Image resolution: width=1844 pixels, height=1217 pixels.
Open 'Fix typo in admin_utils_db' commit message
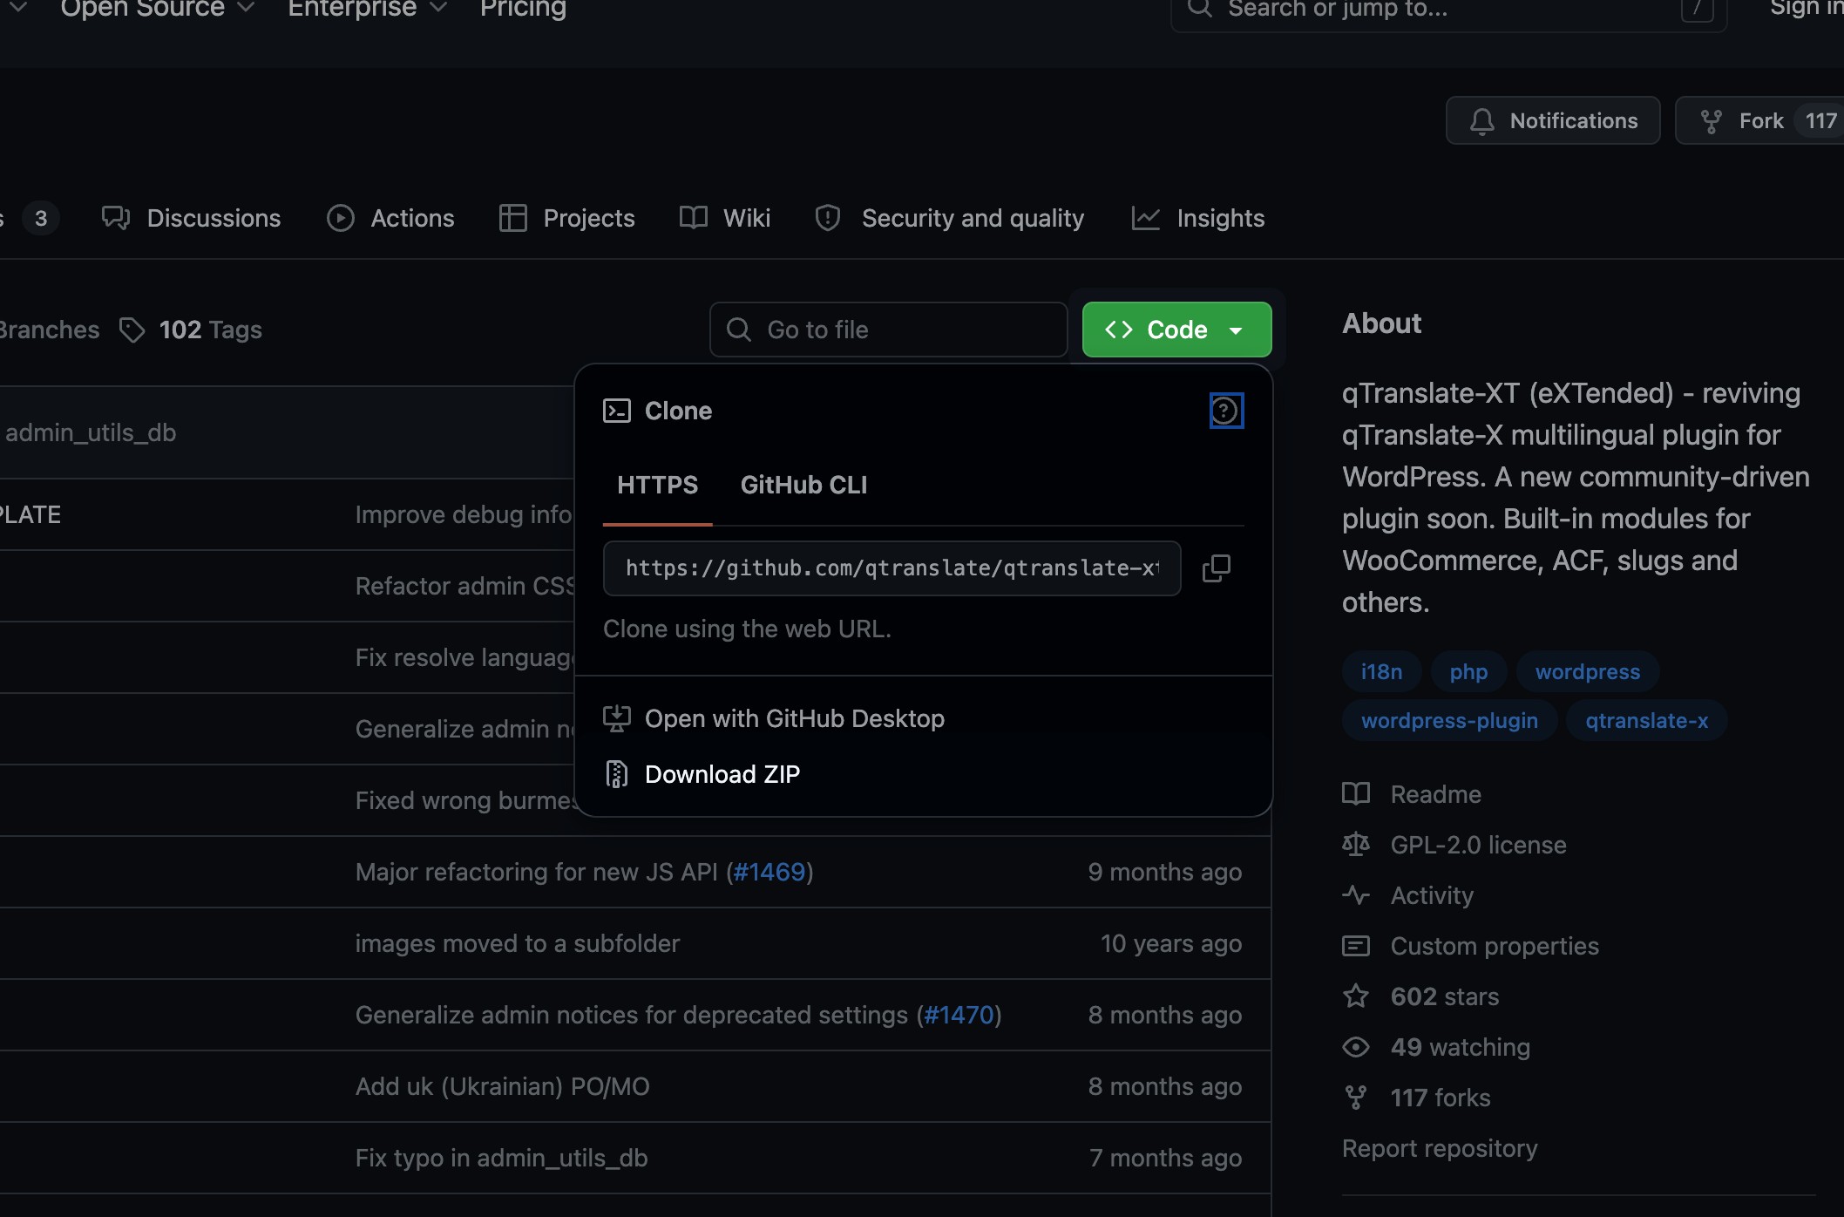502,1158
